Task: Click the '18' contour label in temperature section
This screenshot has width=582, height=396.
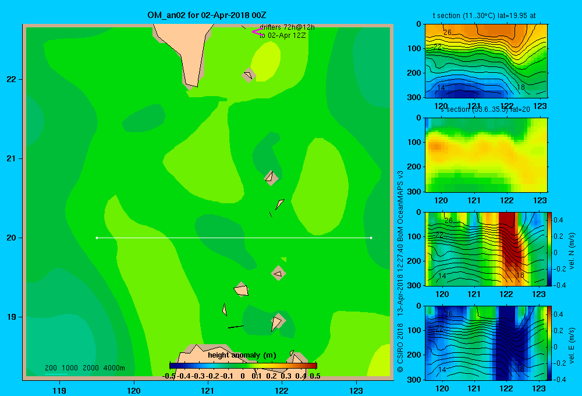Action: (x=521, y=87)
